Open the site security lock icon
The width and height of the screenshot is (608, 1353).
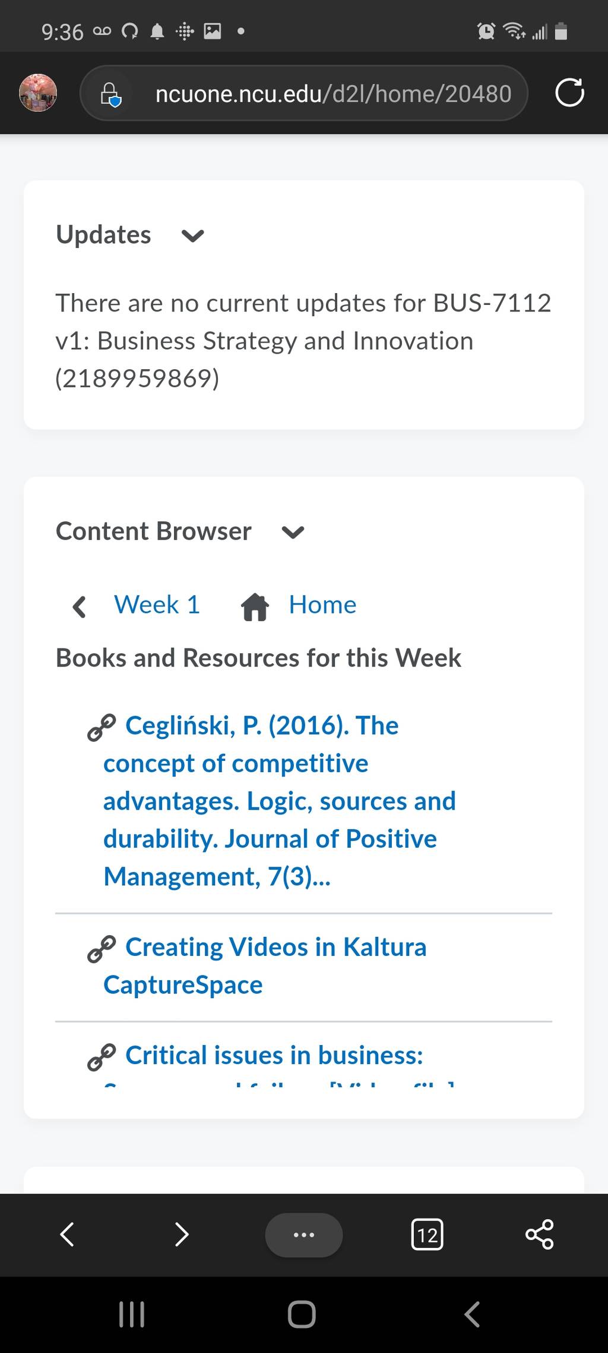coord(110,94)
